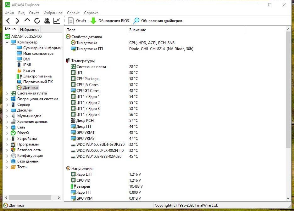Expand the Хранение данных tree node
This screenshot has width=294, height=211.
7,122
